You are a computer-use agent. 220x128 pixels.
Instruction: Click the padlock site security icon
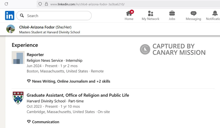(46, 4)
